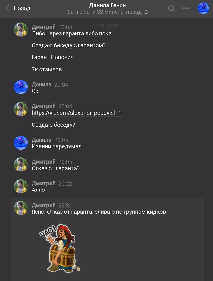Click the 'был в сети' status text
The height and width of the screenshot is (281, 213).
[x=104, y=12]
